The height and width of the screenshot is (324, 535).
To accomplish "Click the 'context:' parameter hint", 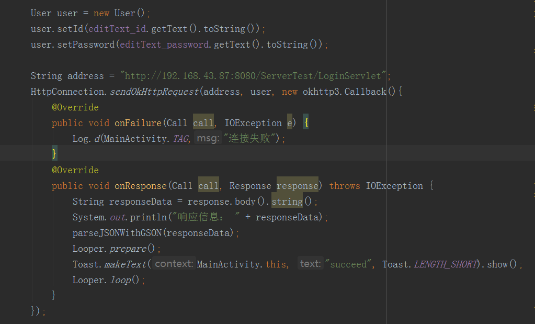I will pyautogui.click(x=174, y=264).
